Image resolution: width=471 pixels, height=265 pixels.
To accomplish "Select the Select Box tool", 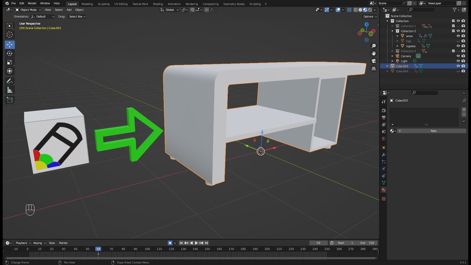I will 10,26.
